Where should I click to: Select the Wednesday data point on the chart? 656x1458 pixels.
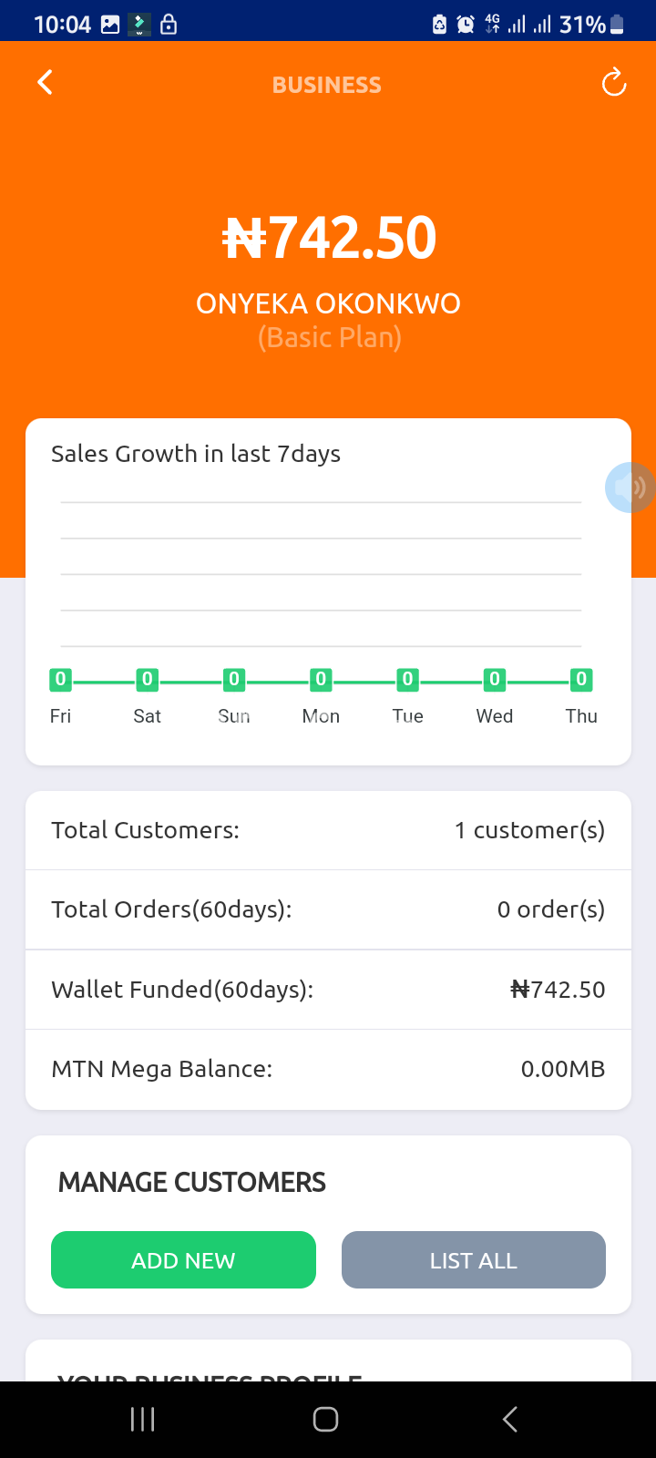click(x=495, y=679)
